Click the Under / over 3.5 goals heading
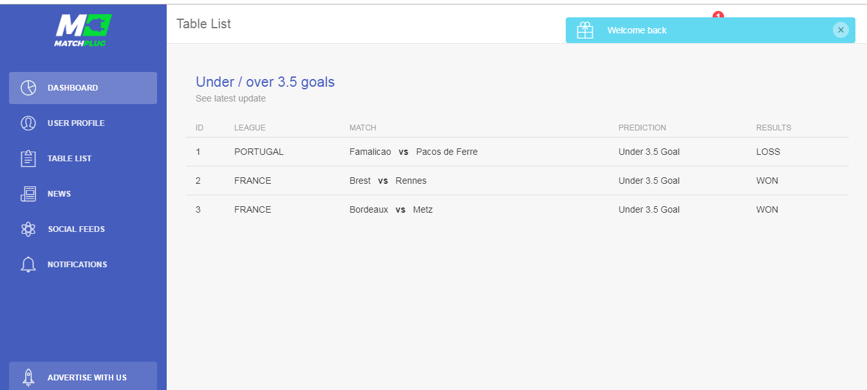This screenshot has height=390, width=867. (265, 82)
